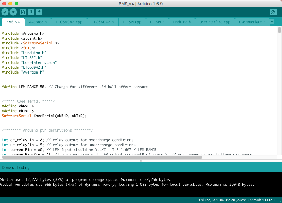The height and width of the screenshot is (203, 282).
Task: Select the LT_SPI.h tab
Action: [x=157, y=22]
